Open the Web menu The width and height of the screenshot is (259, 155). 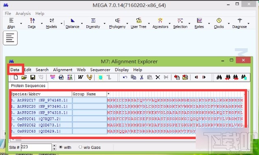point(81,70)
